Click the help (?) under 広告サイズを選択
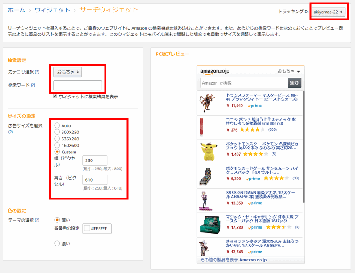 pyautogui.click(x=11, y=132)
